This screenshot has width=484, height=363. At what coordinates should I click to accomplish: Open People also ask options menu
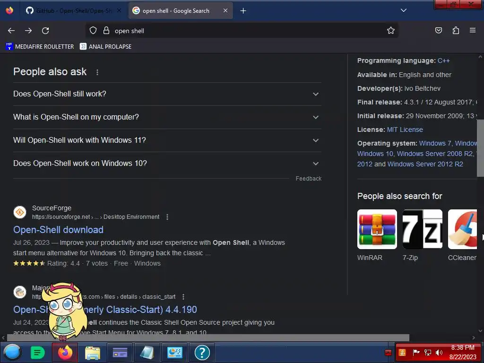tap(97, 72)
